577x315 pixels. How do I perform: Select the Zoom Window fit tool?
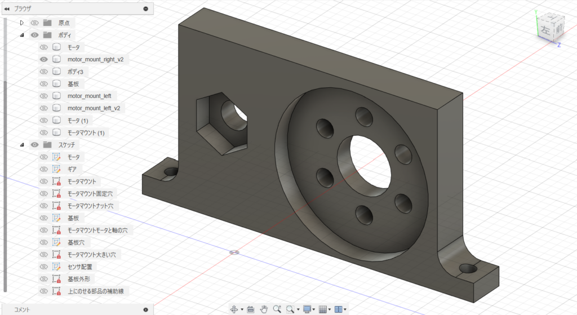coord(290,309)
